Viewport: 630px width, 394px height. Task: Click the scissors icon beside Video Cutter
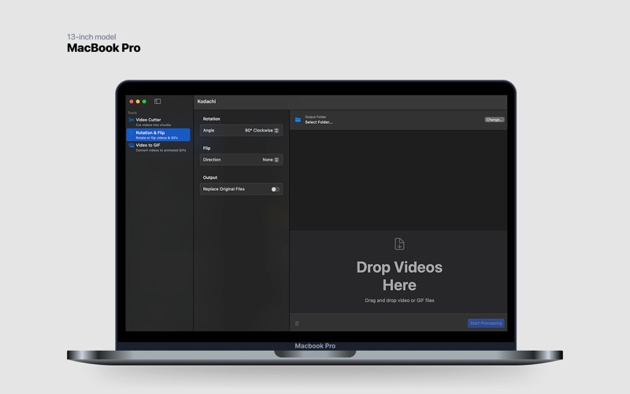131,120
